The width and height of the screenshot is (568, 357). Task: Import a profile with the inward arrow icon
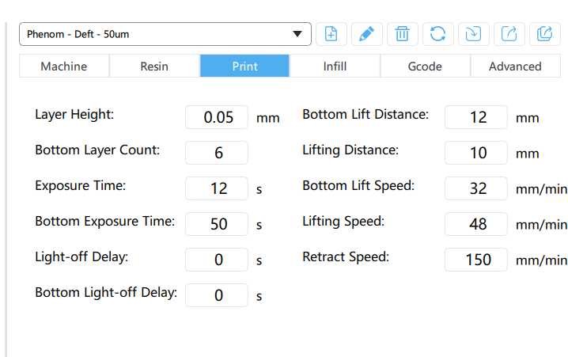coord(473,34)
